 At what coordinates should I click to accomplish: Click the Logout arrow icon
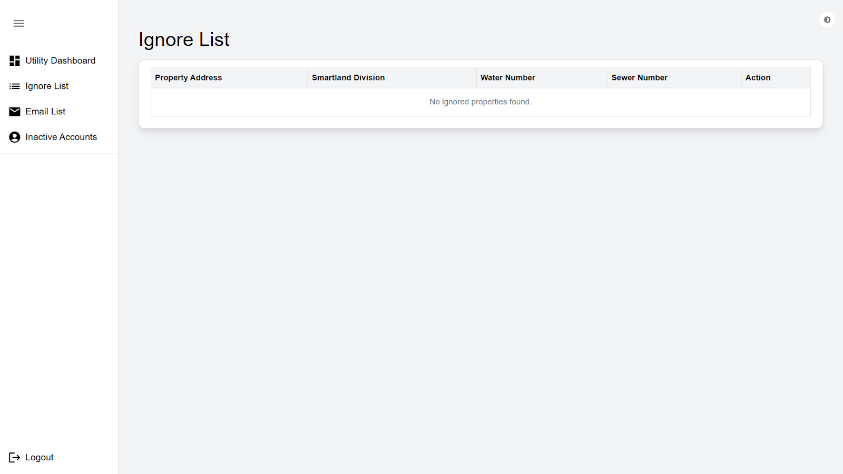15,457
